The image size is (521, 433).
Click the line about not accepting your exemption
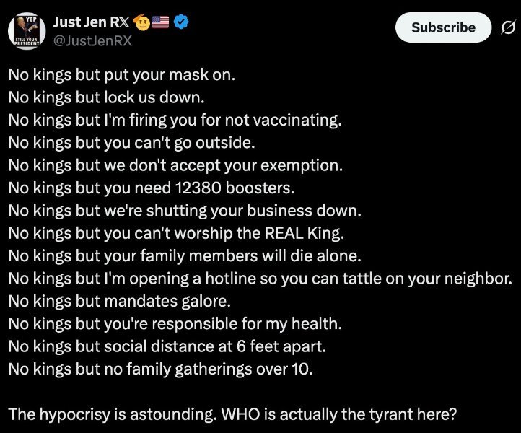click(175, 165)
